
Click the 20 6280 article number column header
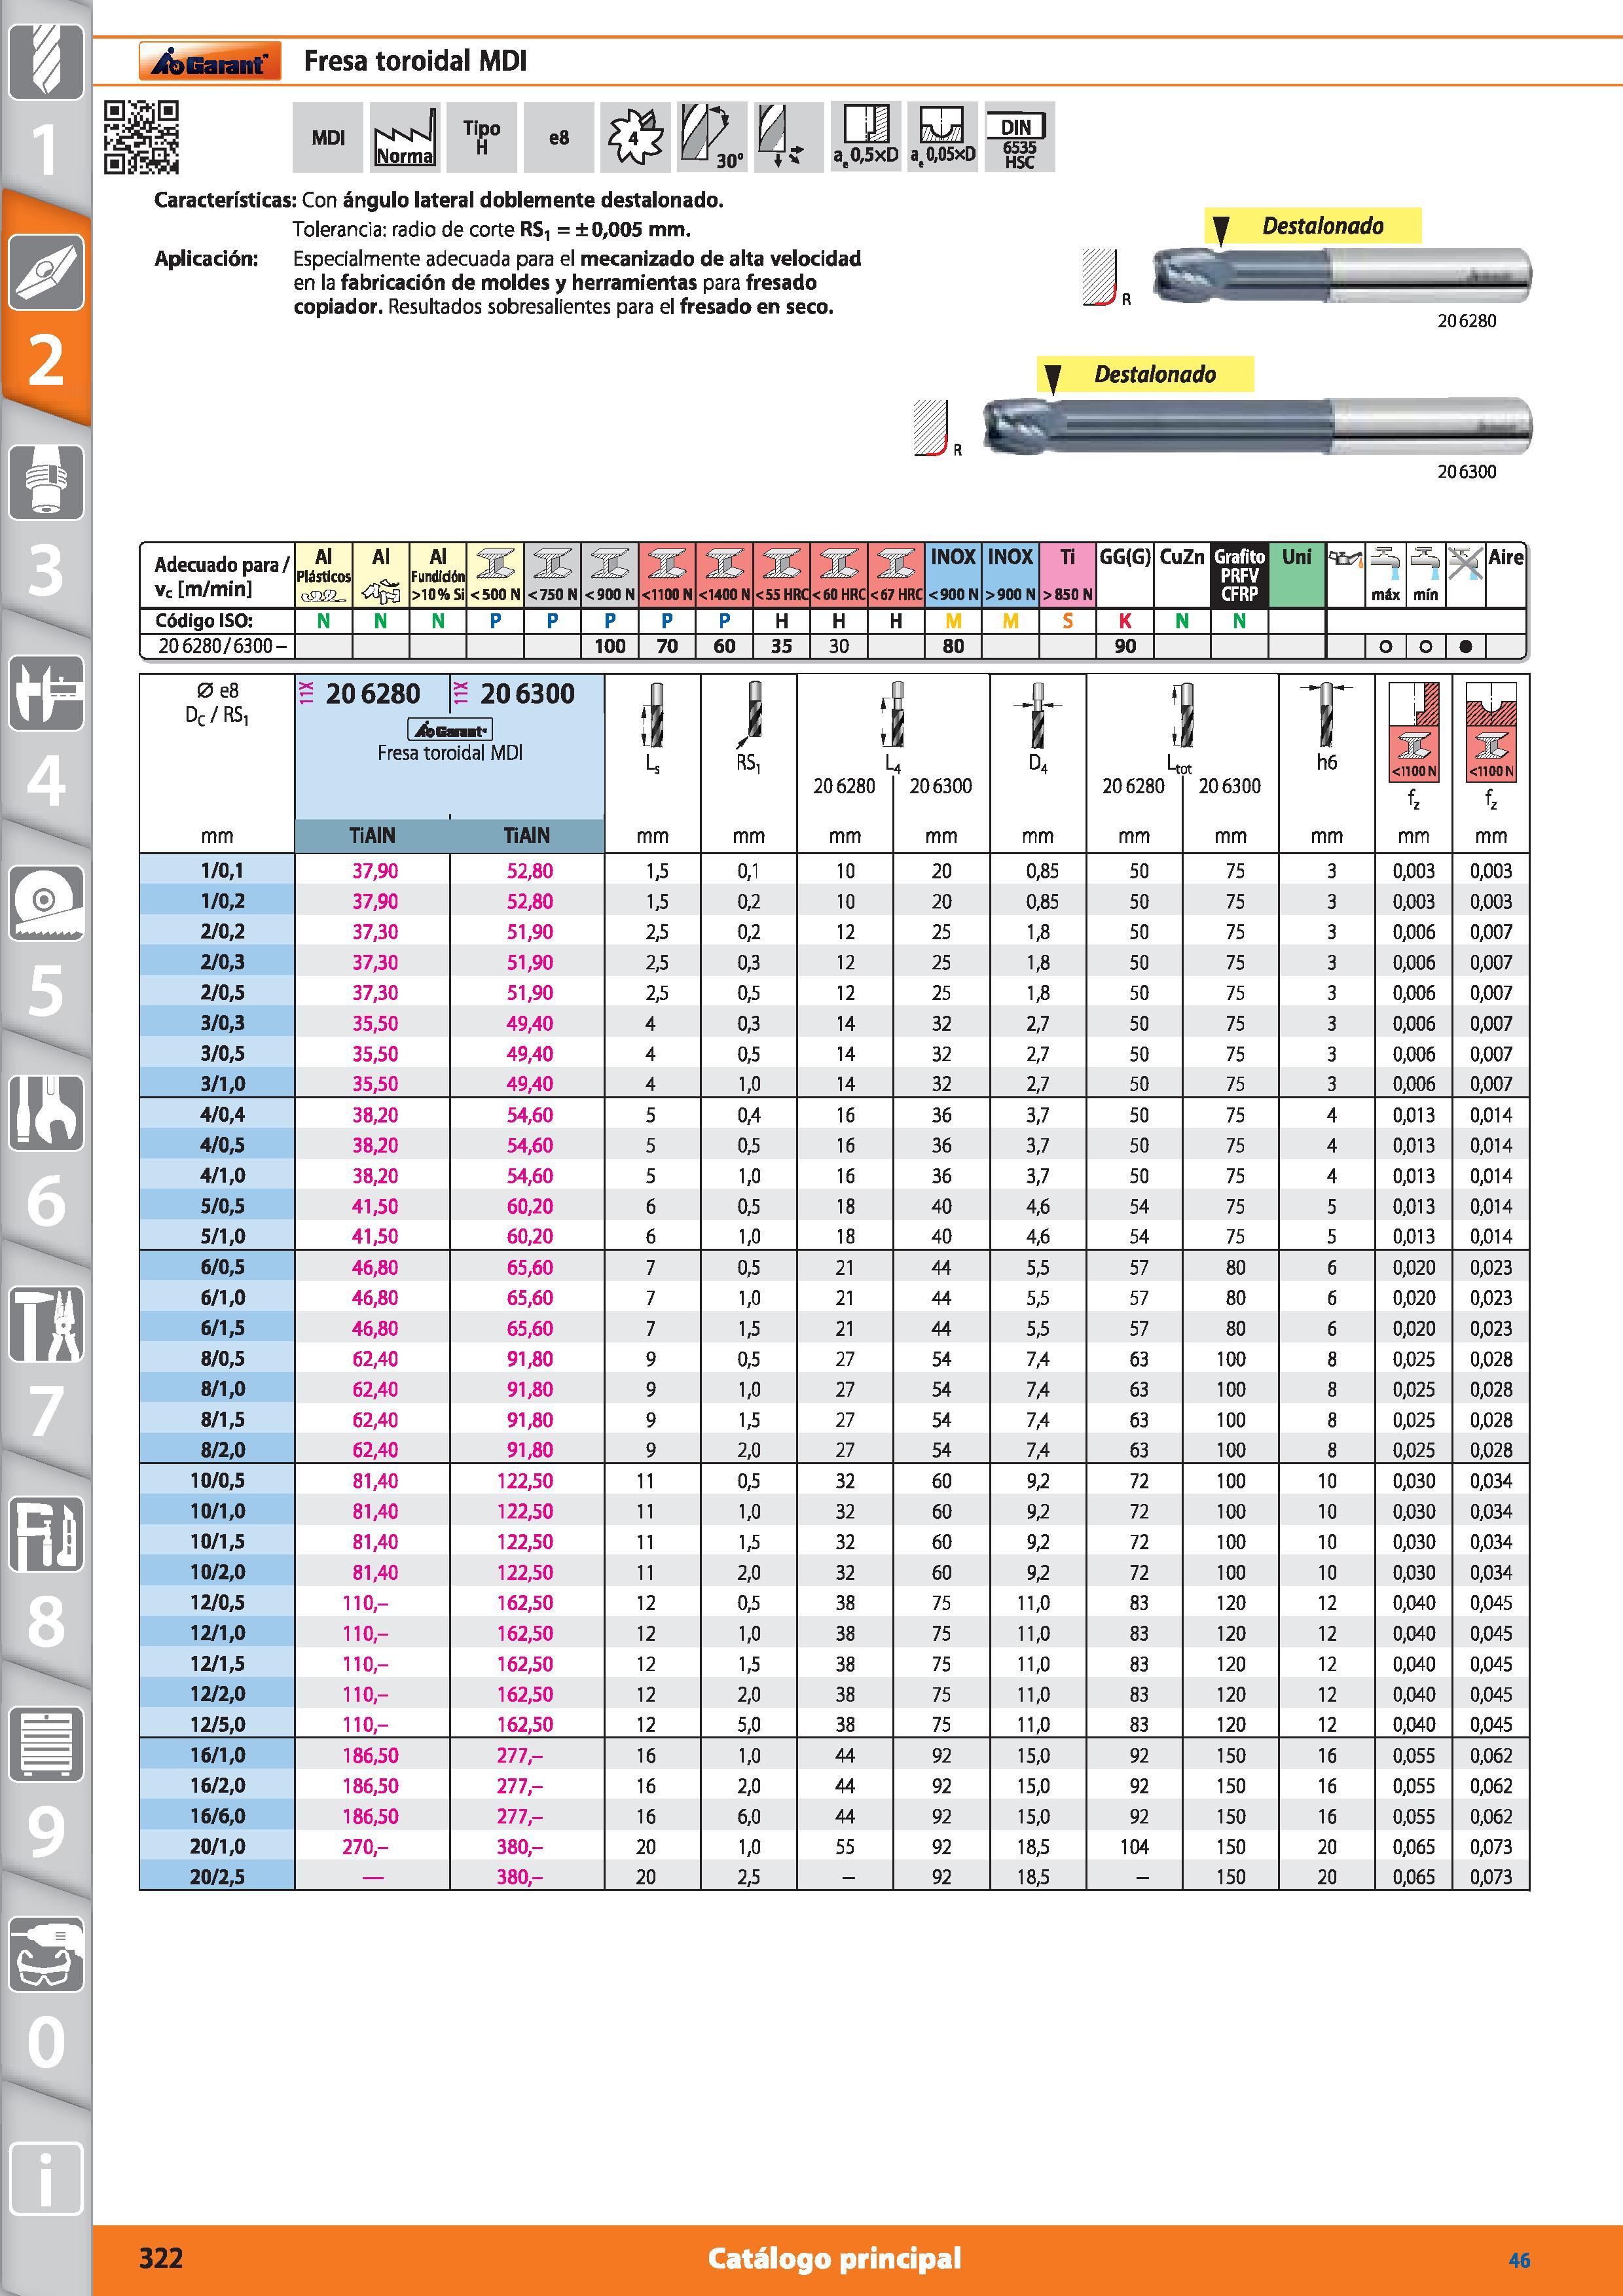point(373,693)
